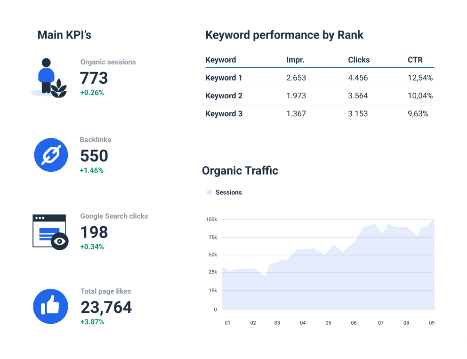Screen dimensions: 467x359
Task: Click CTR value 10,04%
Action: 420,96
